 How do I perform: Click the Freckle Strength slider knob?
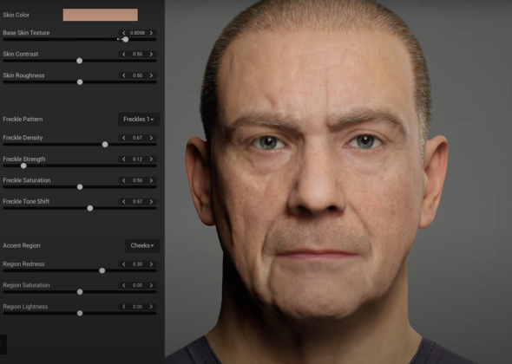click(x=23, y=166)
